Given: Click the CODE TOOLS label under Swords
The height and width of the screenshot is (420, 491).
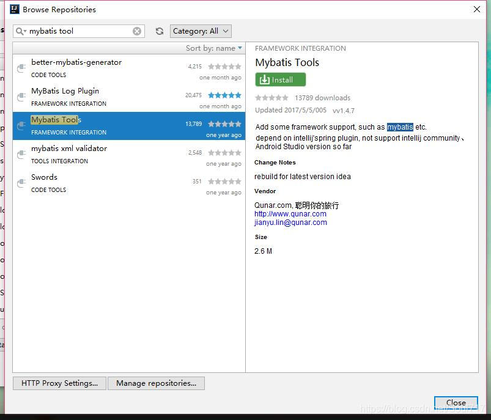Looking at the screenshot, I should [x=48, y=190].
